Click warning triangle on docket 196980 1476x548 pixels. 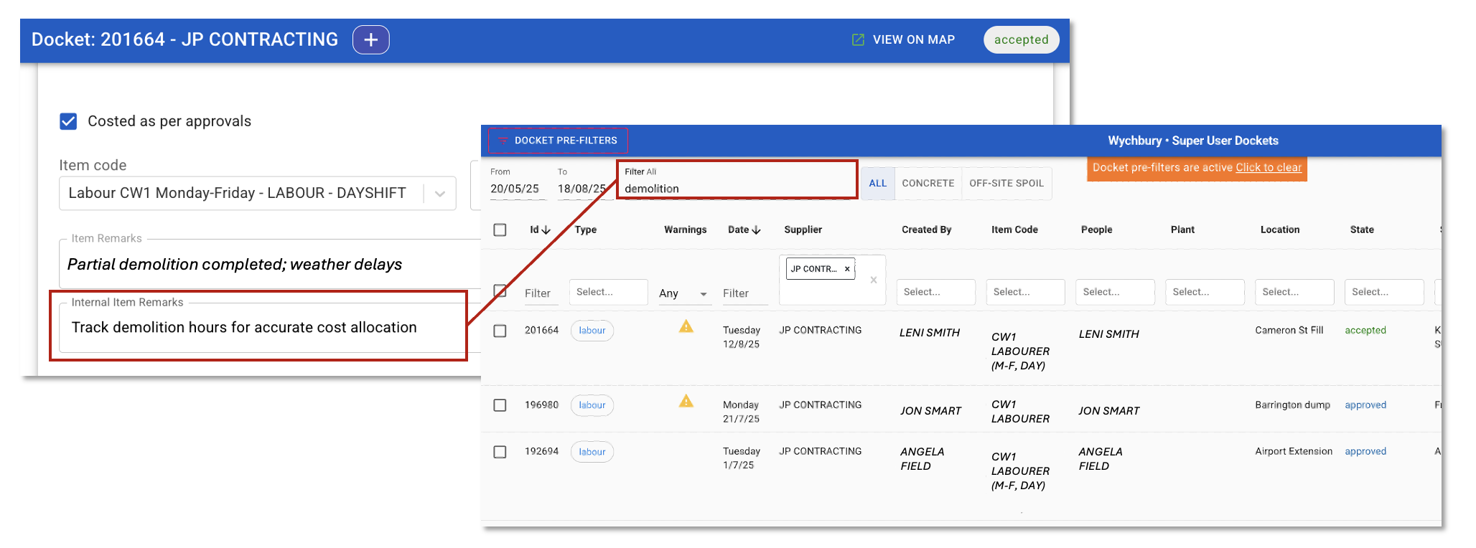(x=686, y=402)
